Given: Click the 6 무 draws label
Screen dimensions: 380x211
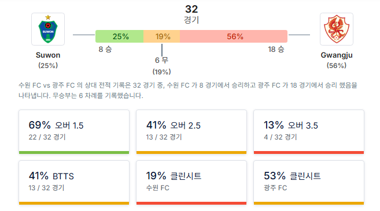Looking at the screenshot, I should point(161,60).
